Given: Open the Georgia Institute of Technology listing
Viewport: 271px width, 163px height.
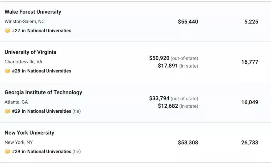Looking at the screenshot, I should coord(43,92).
